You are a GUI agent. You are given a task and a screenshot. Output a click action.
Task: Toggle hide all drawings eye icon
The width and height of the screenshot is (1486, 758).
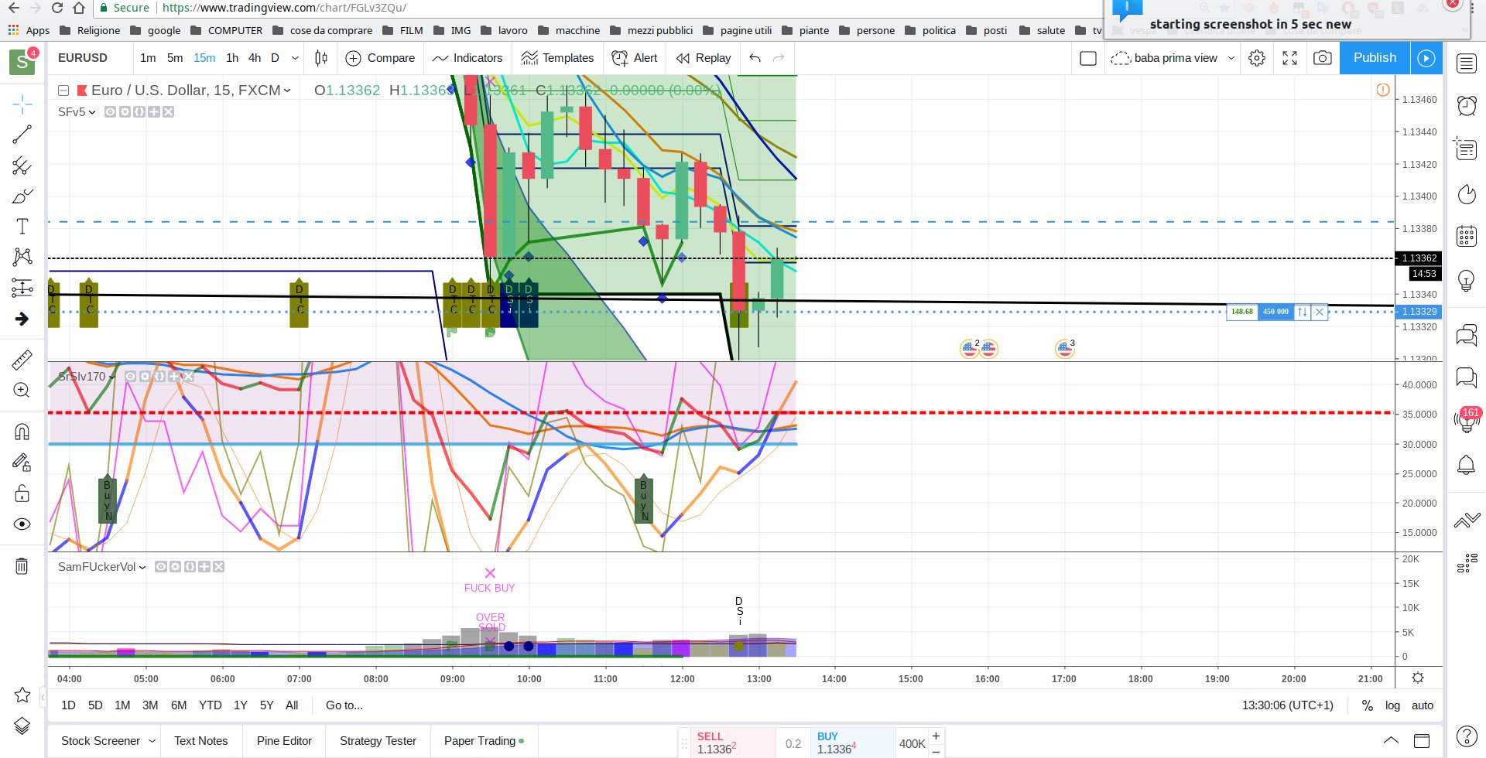[22, 524]
